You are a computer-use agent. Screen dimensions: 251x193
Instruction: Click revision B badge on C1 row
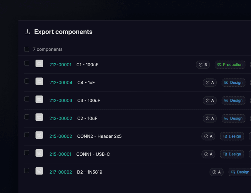click(x=203, y=65)
